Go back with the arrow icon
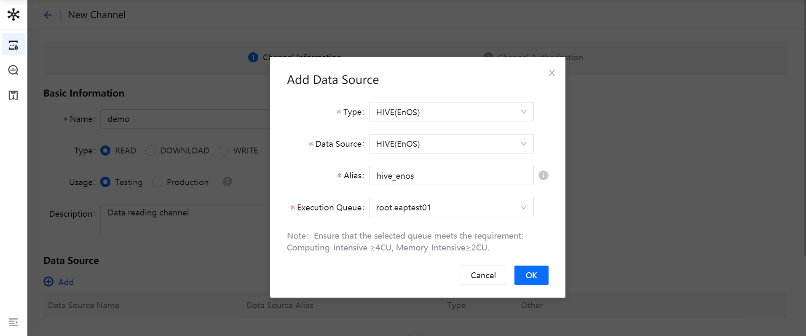 48,15
